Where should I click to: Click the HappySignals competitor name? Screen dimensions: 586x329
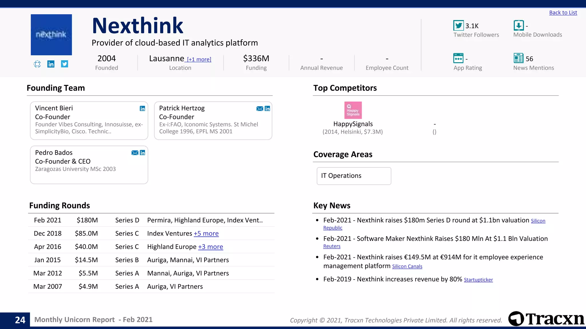click(x=353, y=124)
